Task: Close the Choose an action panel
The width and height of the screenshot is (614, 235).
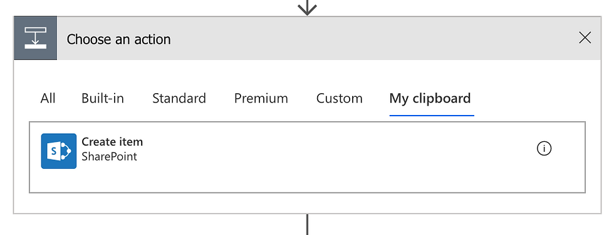Action: (585, 38)
